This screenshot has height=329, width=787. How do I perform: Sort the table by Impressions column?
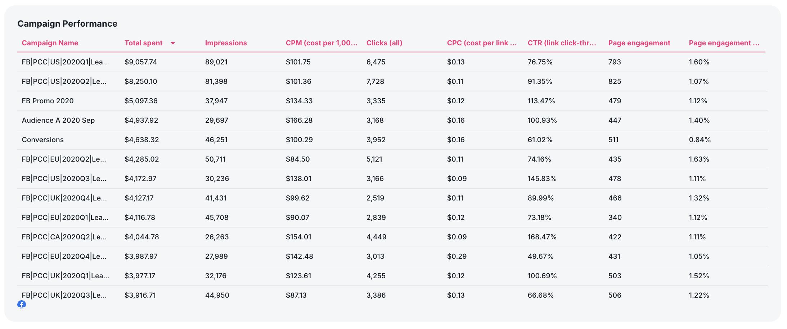(226, 43)
